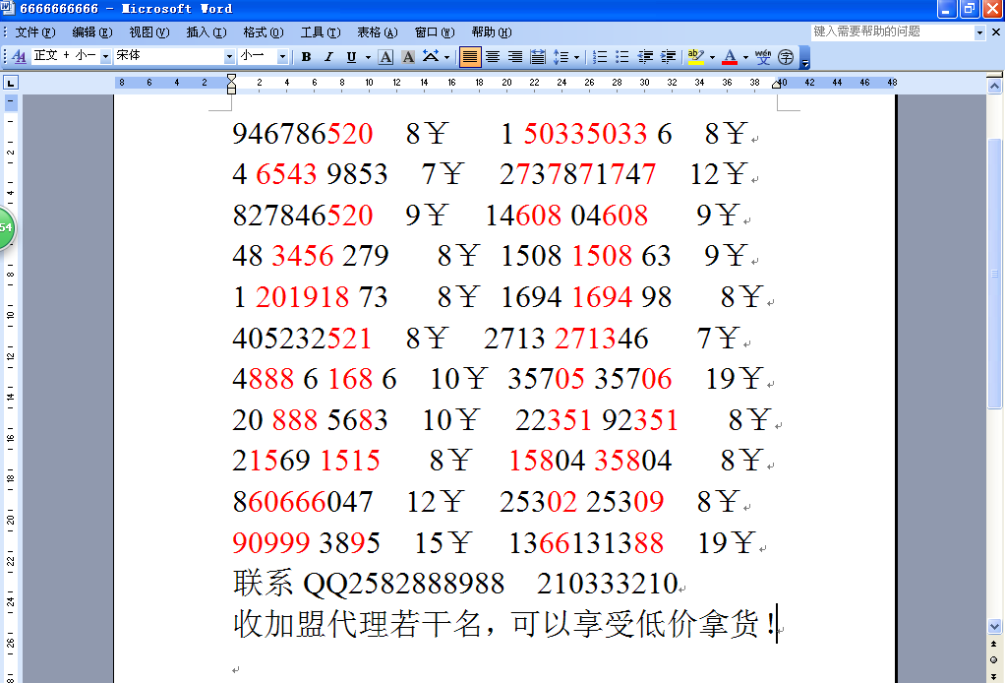Click the text 联系 QQ2582888988
Screen dimensions: 1005x683
pos(369,583)
